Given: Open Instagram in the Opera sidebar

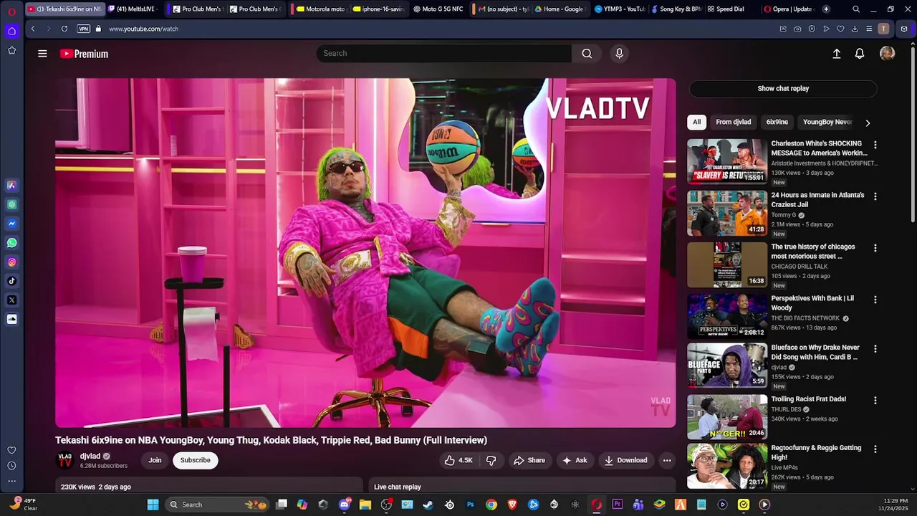Looking at the screenshot, I should 11,262.
